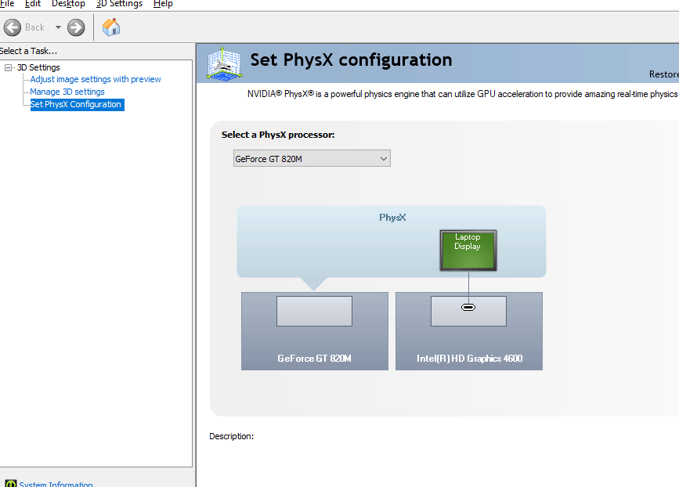Go to the Home page icon

(x=111, y=27)
